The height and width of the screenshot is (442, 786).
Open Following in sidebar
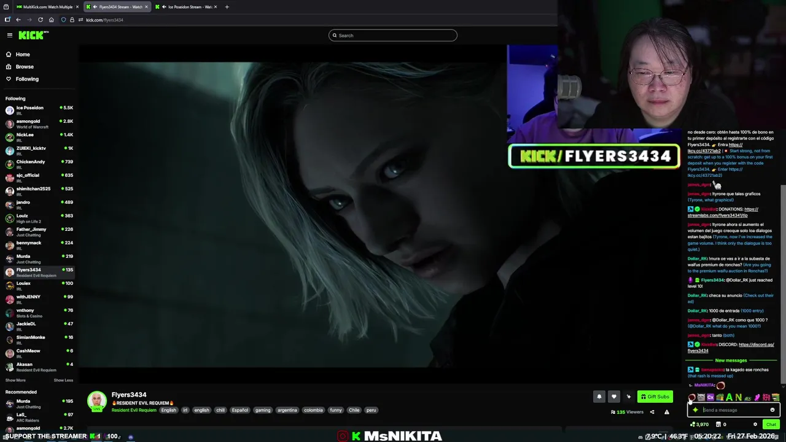27,79
